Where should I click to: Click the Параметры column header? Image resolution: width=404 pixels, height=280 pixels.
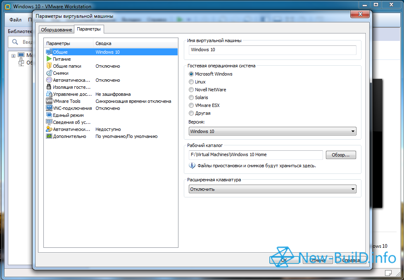pyautogui.click(x=69, y=43)
